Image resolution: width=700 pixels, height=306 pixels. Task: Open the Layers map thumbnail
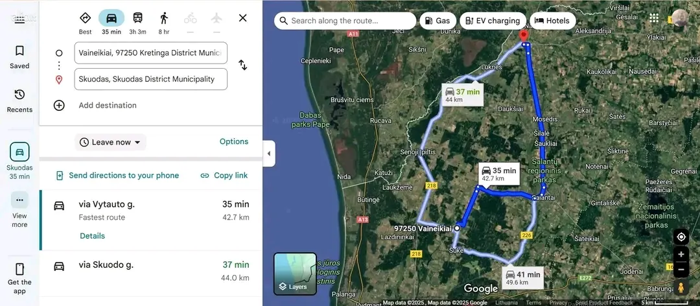point(295,274)
